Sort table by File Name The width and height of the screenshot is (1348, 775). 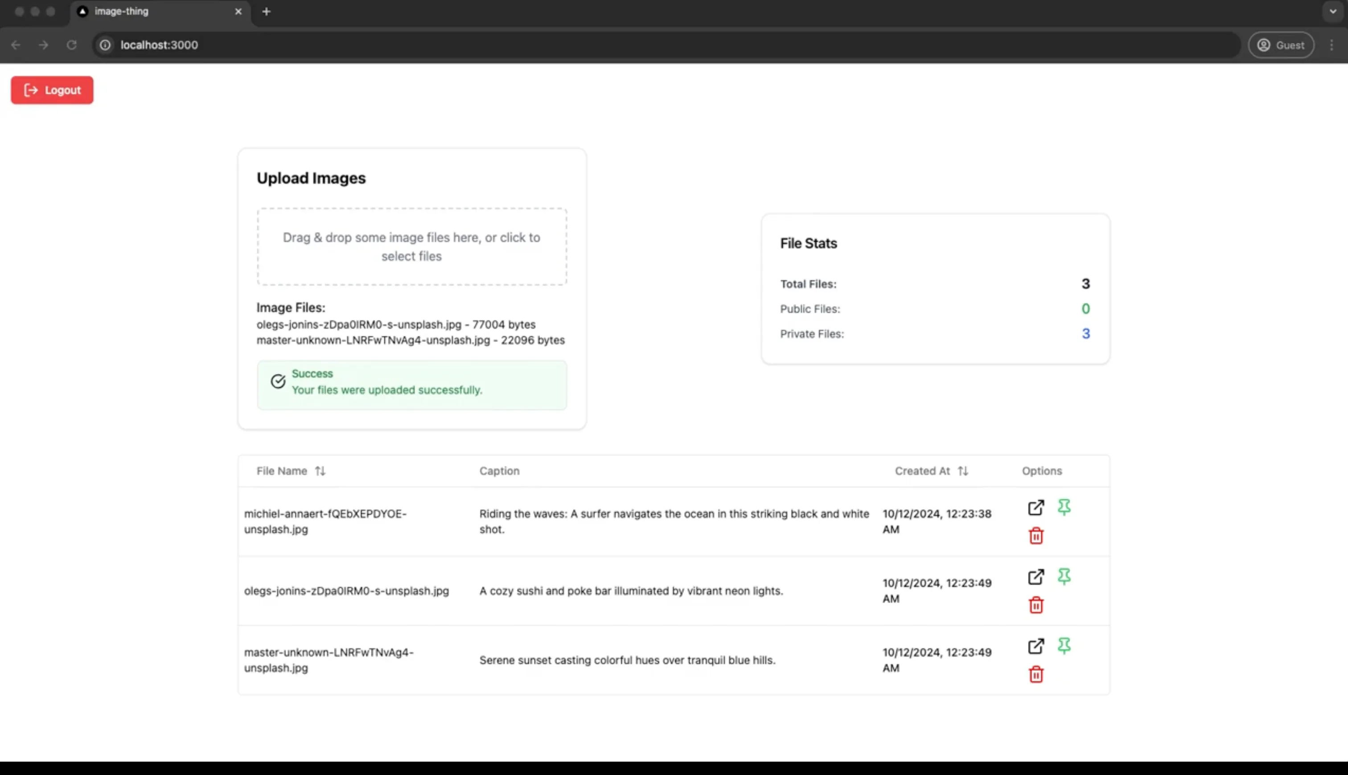(x=320, y=471)
